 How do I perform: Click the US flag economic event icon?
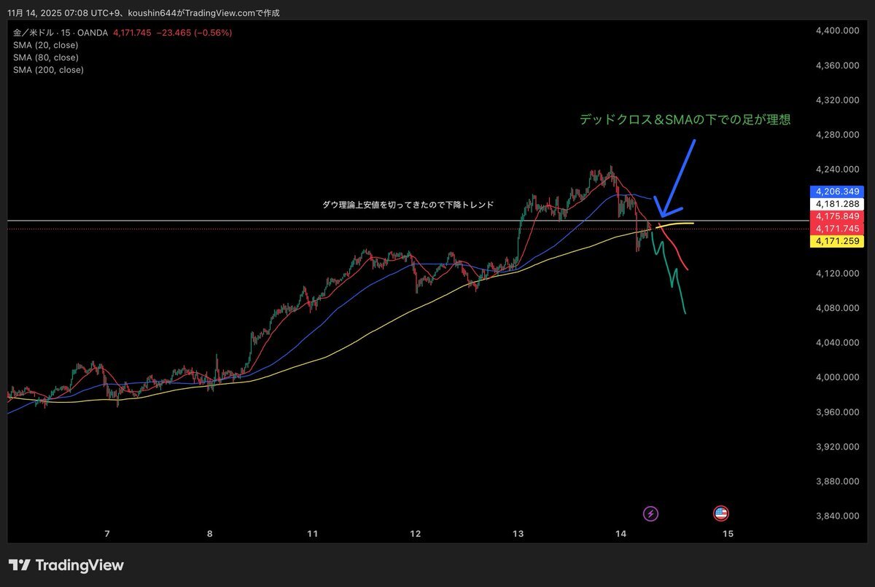(x=721, y=514)
